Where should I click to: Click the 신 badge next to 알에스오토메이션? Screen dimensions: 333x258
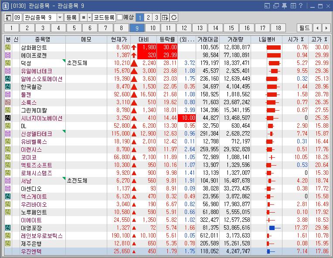pos(8,78)
